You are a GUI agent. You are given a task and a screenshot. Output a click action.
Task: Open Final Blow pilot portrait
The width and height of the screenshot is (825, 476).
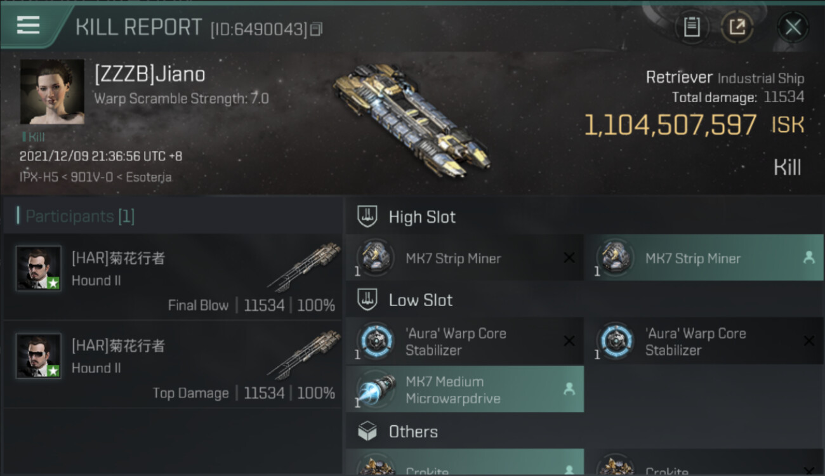[39, 268]
